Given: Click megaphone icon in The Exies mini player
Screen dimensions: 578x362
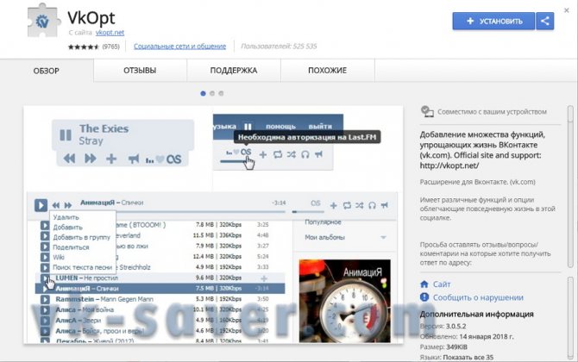Looking at the screenshot, I should 134,159.
